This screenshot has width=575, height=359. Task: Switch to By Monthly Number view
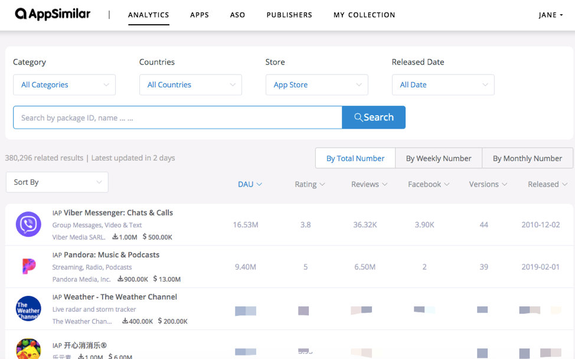tap(527, 158)
